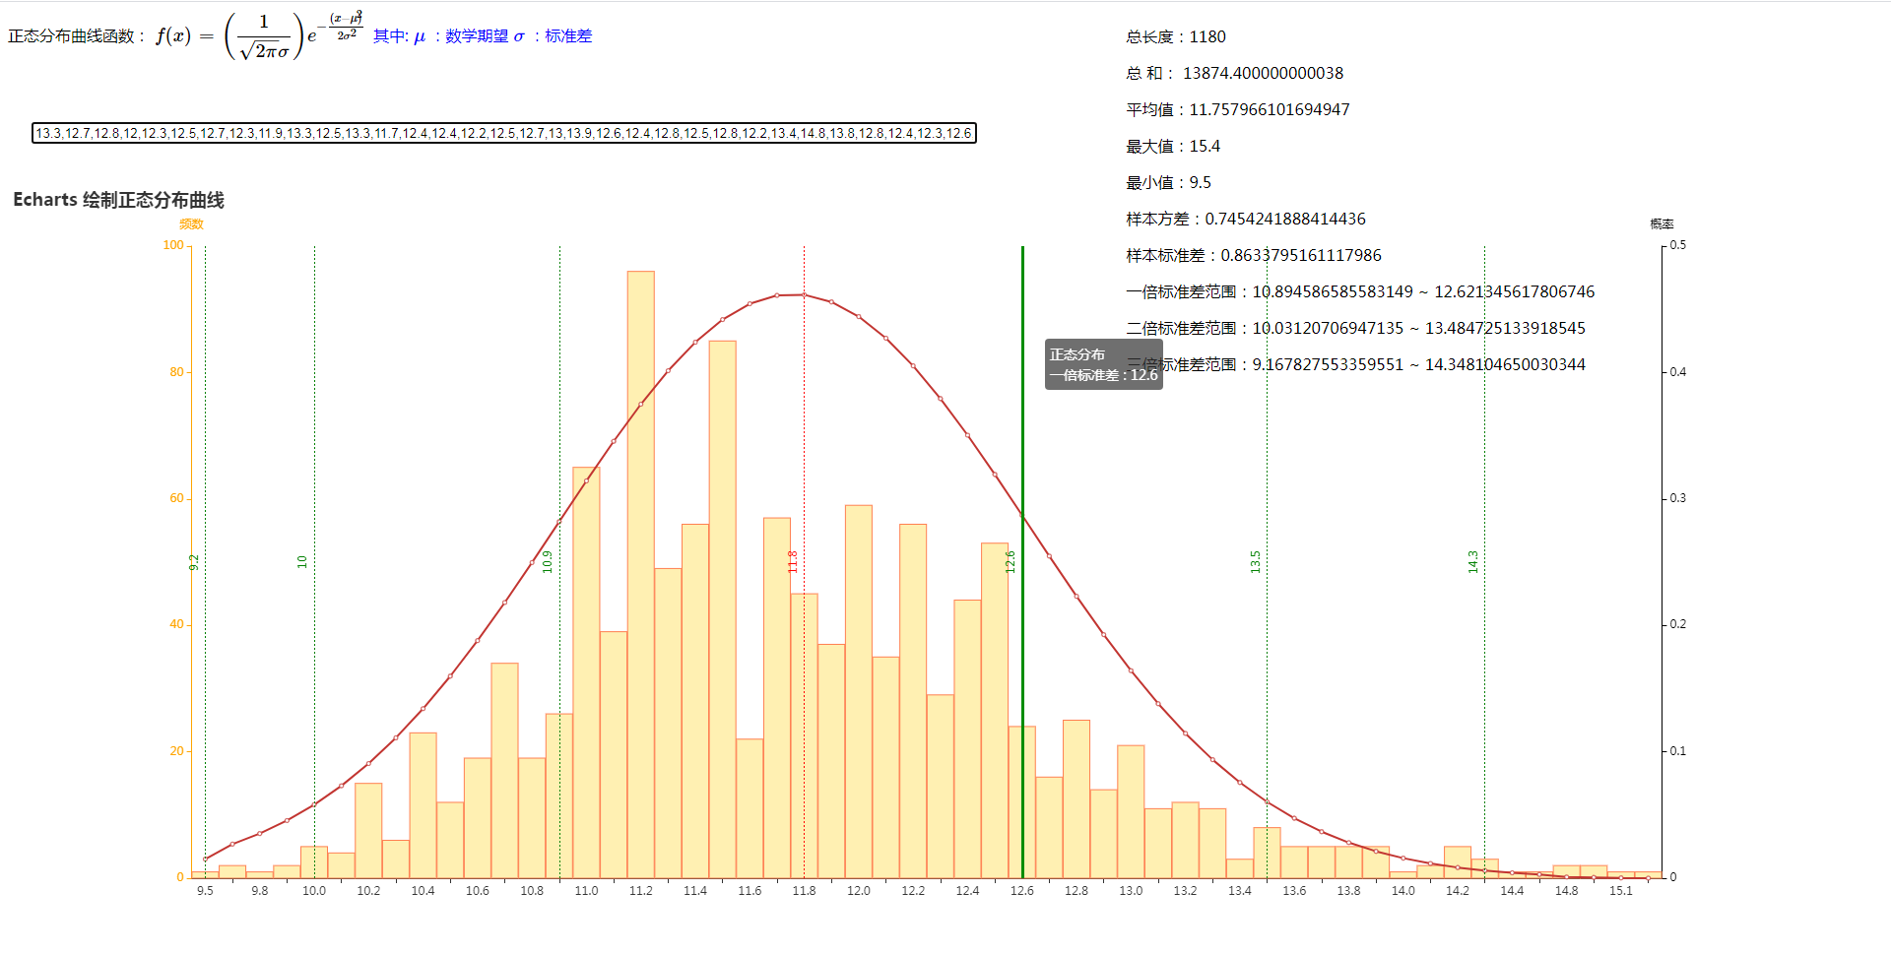
Task: Click the tallest histogram bar near 11.2
Action: pyautogui.click(x=638, y=492)
